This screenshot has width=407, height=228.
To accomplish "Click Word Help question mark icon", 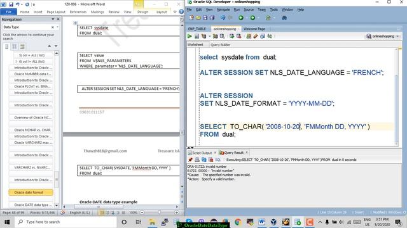I will point(181,11).
